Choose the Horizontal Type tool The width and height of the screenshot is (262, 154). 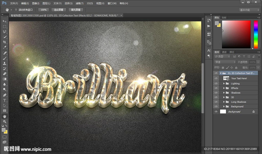point(5,100)
